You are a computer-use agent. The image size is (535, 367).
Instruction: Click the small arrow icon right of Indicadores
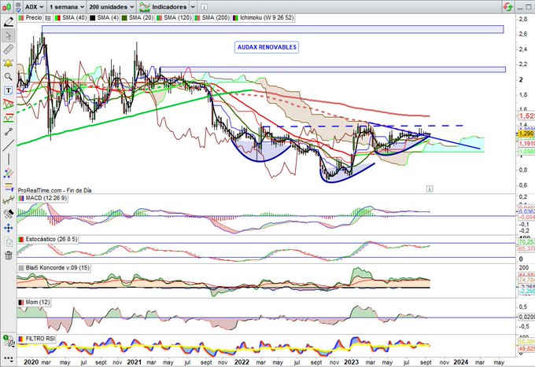204,7
